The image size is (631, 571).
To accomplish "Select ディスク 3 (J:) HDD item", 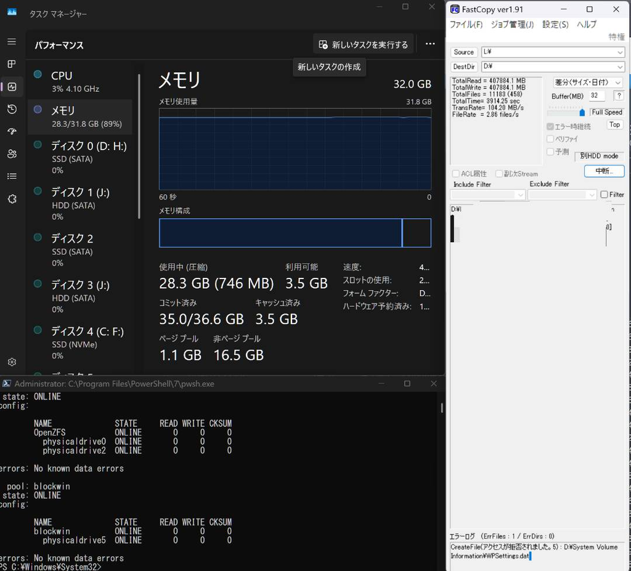I will tap(79, 296).
